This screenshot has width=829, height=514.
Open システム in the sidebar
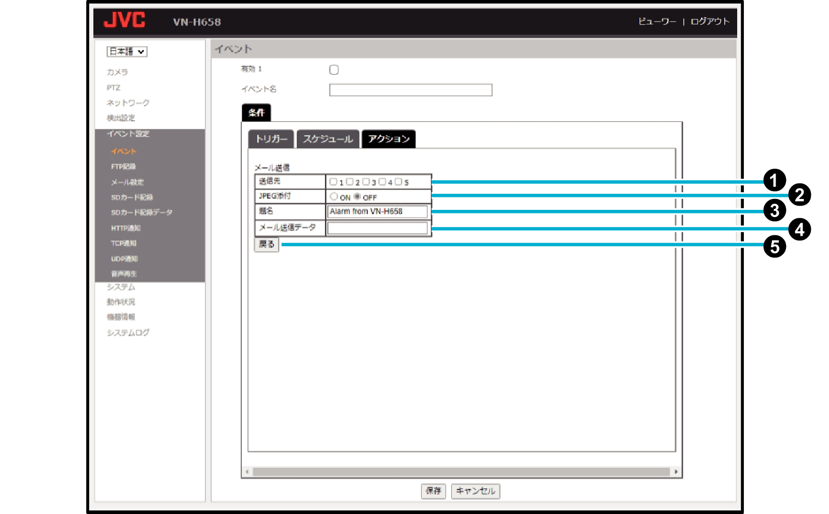point(121,287)
